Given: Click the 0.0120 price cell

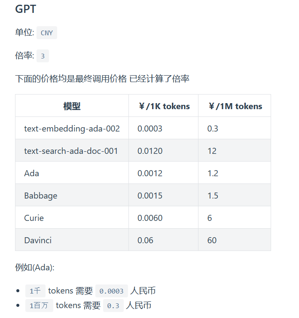Looking at the screenshot, I should pos(150,151).
